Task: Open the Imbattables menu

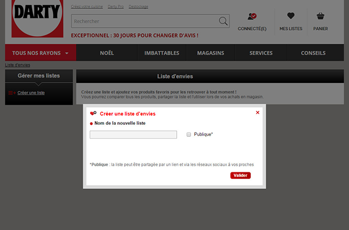Action: pyautogui.click(x=162, y=53)
